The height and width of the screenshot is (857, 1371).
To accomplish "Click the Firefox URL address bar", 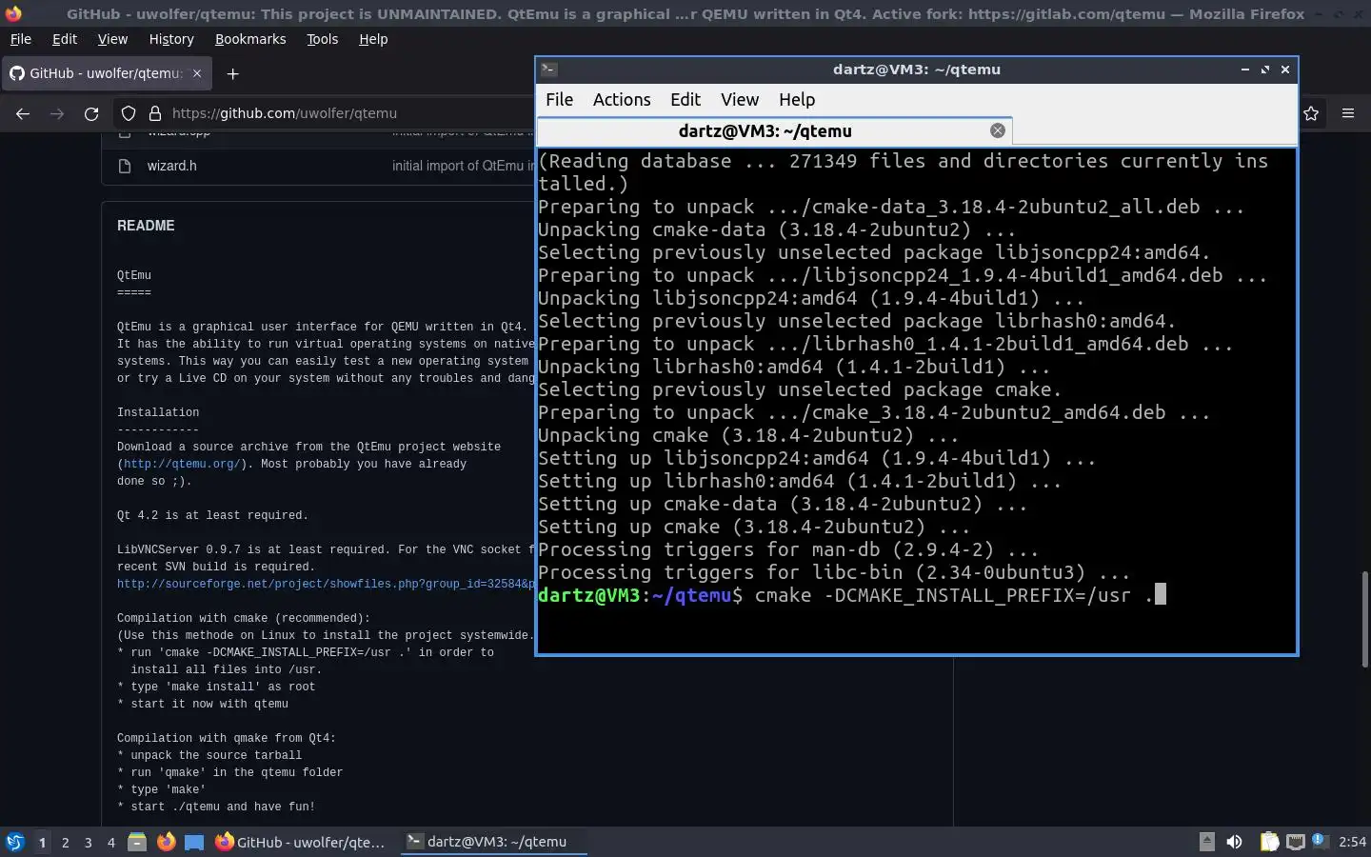I will 324,113.
